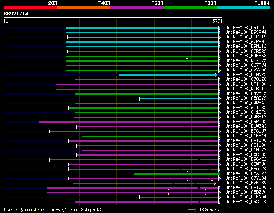Screen dimensions: 274x213
Task: Click the yellow gap symbol in the legend
Action: [35, 210]
